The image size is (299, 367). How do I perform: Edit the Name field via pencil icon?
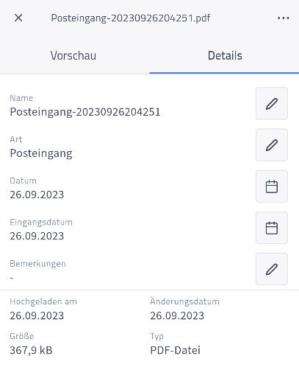(x=272, y=103)
